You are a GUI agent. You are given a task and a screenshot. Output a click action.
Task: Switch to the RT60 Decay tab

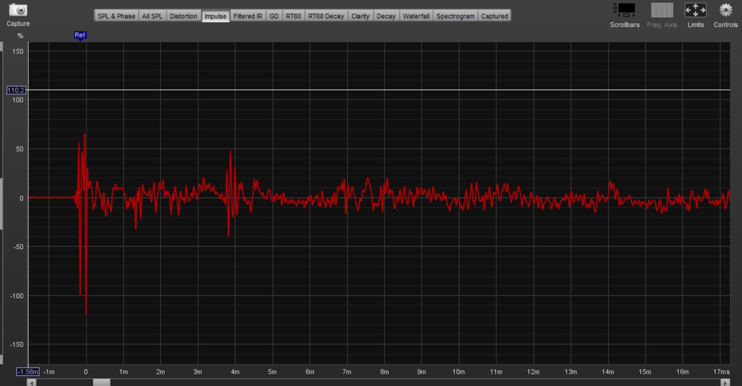(326, 16)
